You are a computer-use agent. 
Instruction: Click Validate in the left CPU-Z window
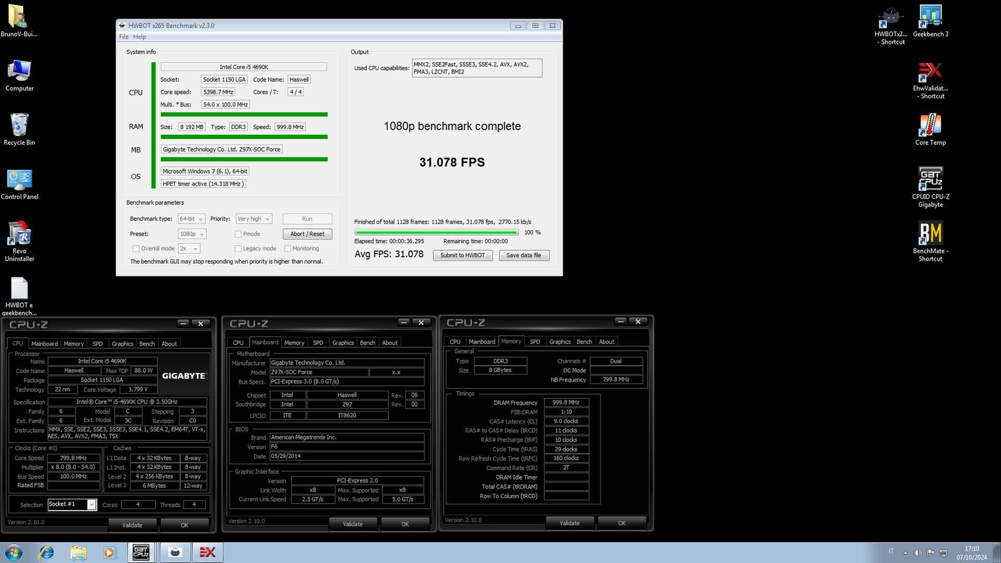point(132,525)
